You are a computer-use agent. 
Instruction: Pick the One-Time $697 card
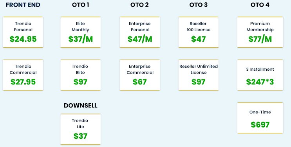[260, 118]
